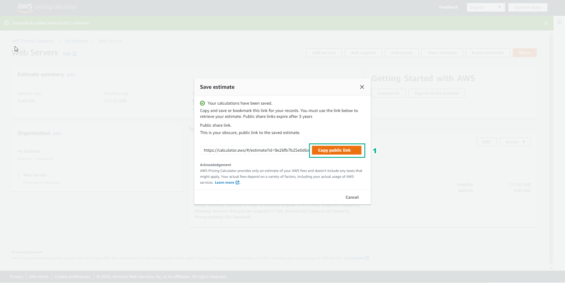Click the Edit link next to Web Servers title
Viewport: 565px width, 283px height.
tap(67, 54)
